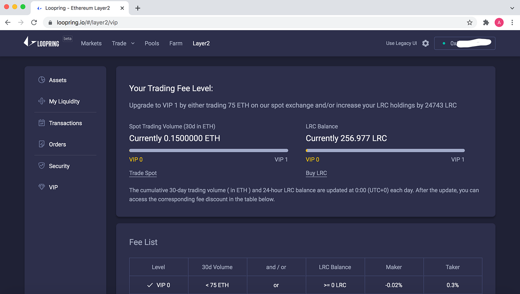Click "Spot Trading Volume (30d in ETH)" label
This screenshot has width=520, height=294.
[x=172, y=126]
